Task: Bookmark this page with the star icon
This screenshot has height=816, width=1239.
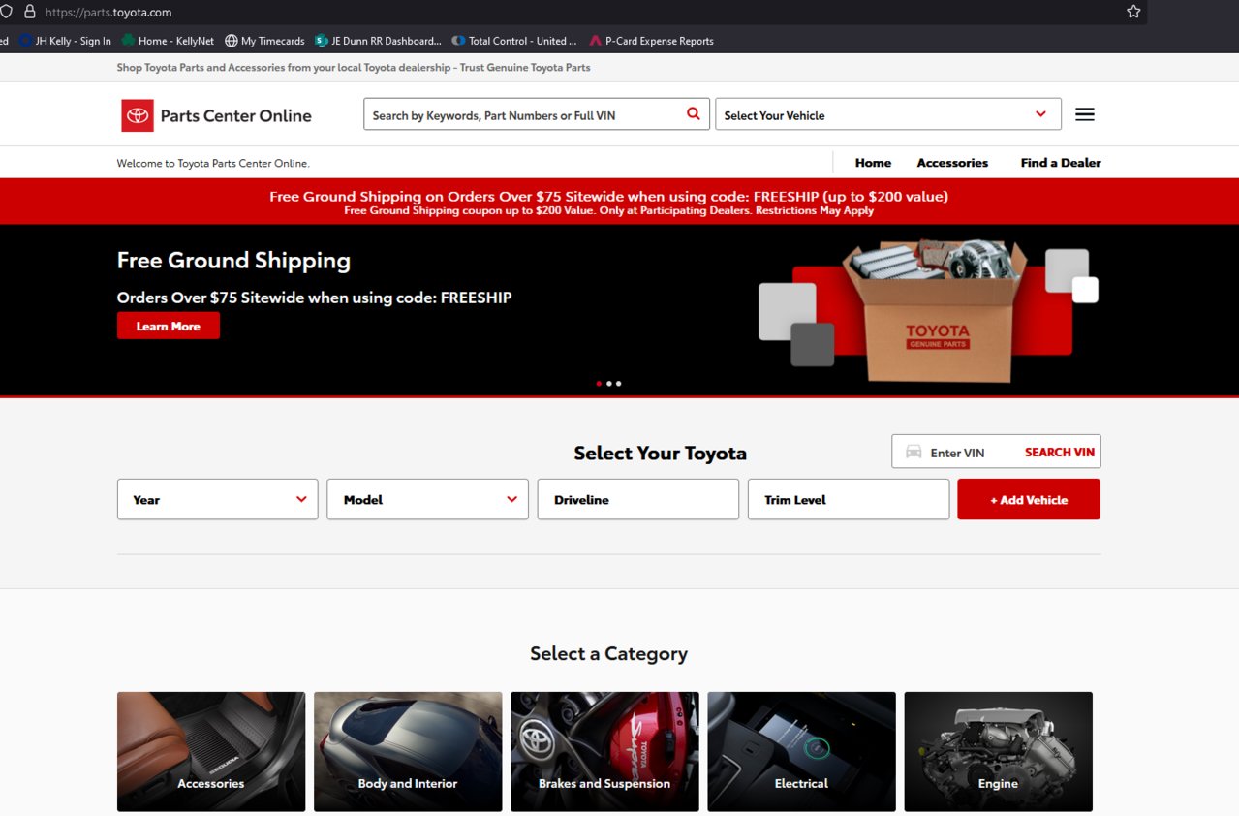Action: (x=1133, y=12)
